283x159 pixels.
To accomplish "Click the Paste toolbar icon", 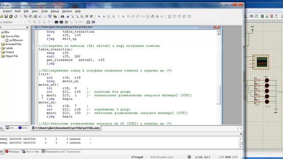I will tap(31, 16).
